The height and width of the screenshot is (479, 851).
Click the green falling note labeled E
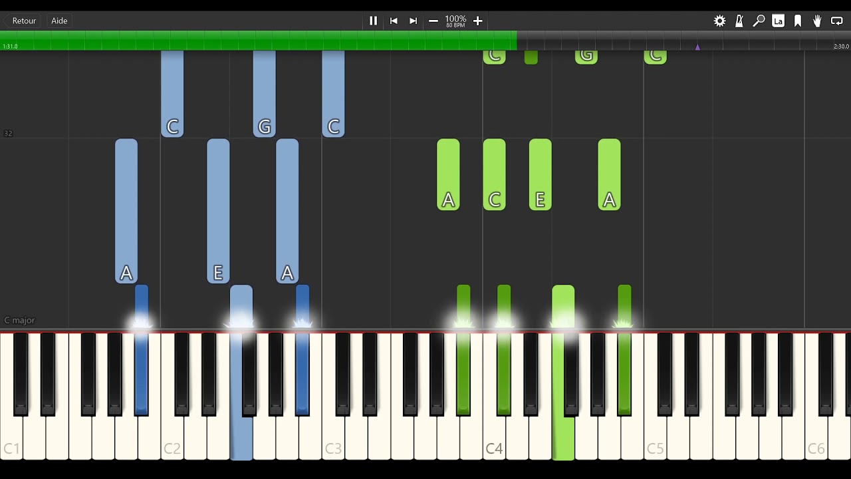click(540, 175)
